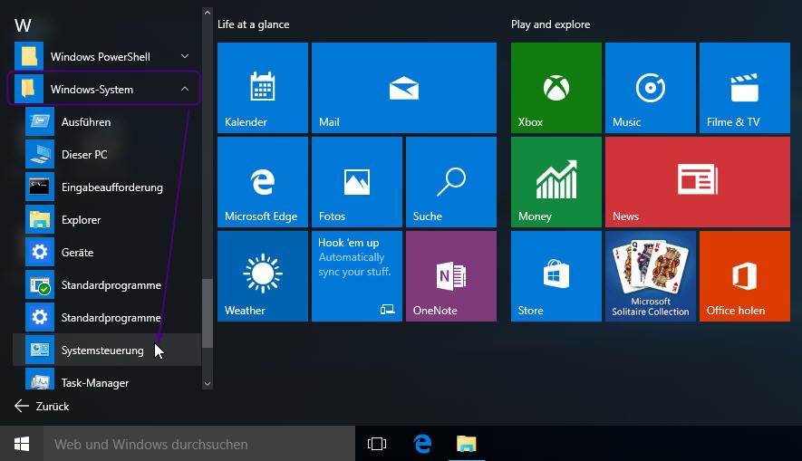Launch Task-Manager
Viewport: 802px width, 461px height.
click(x=106, y=379)
